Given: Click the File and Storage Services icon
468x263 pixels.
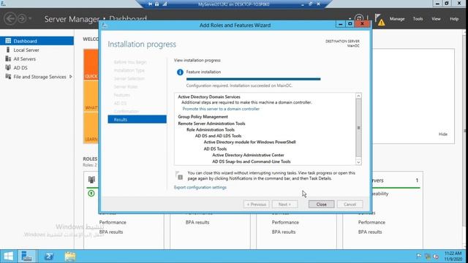Looking at the screenshot, I should (8, 77).
